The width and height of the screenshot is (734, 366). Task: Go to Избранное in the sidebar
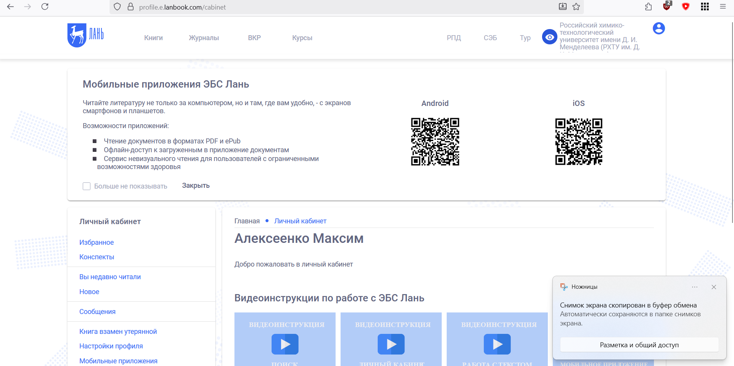pyautogui.click(x=97, y=242)
